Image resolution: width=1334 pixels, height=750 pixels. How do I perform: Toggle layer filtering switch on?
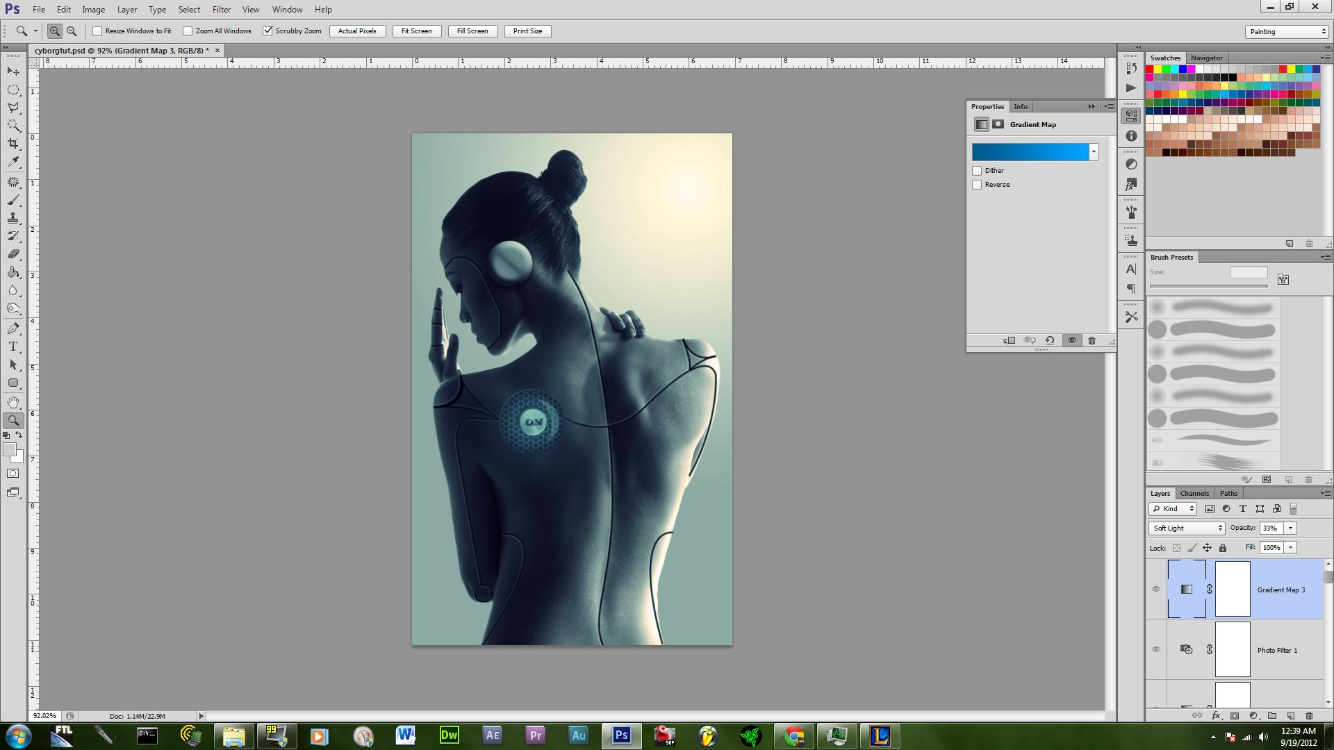click(1293, 509)
